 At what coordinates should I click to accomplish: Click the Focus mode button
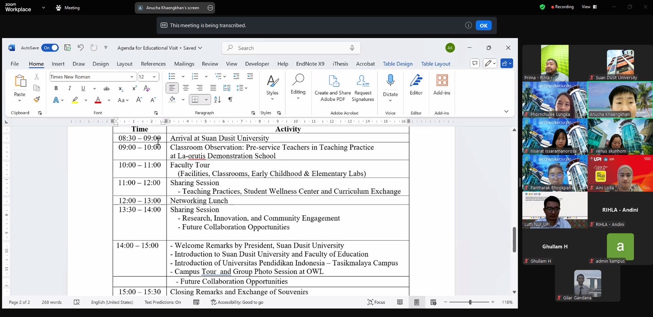tap(376, 302)
